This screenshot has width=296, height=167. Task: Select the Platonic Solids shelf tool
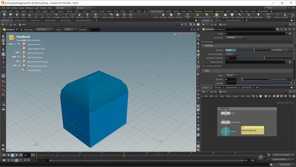[96, 15]
